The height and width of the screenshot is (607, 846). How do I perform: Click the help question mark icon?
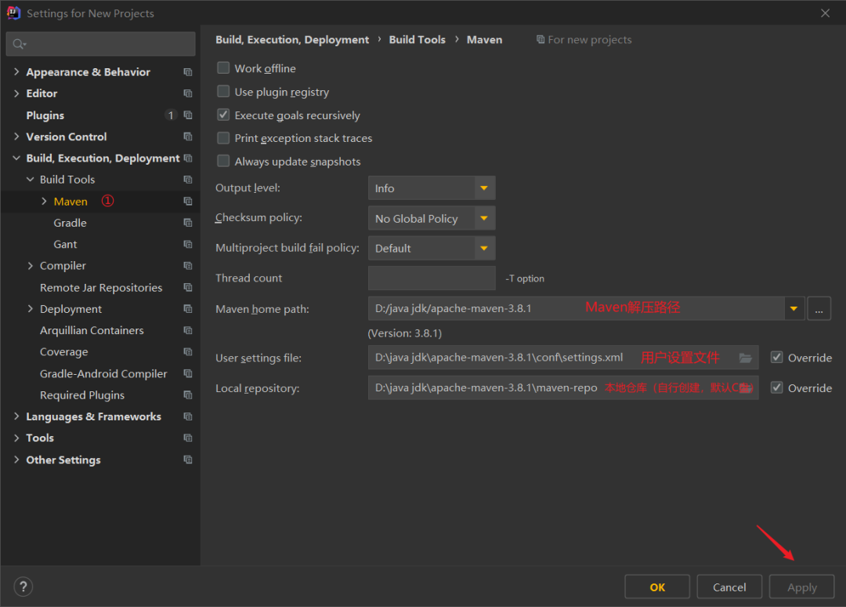click(x=23, y=587)
